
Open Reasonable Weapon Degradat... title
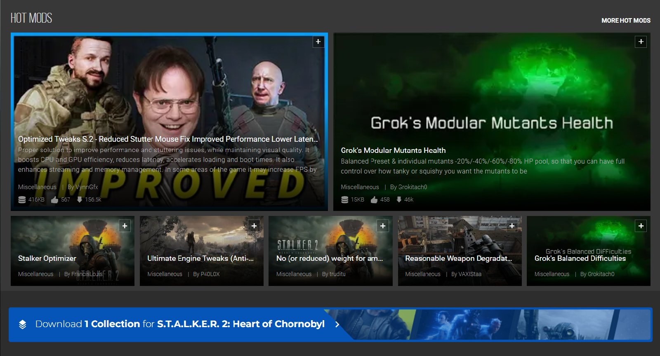tap(459, 258)
